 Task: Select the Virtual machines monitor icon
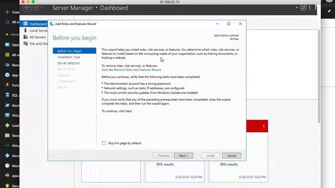point(7,115)
